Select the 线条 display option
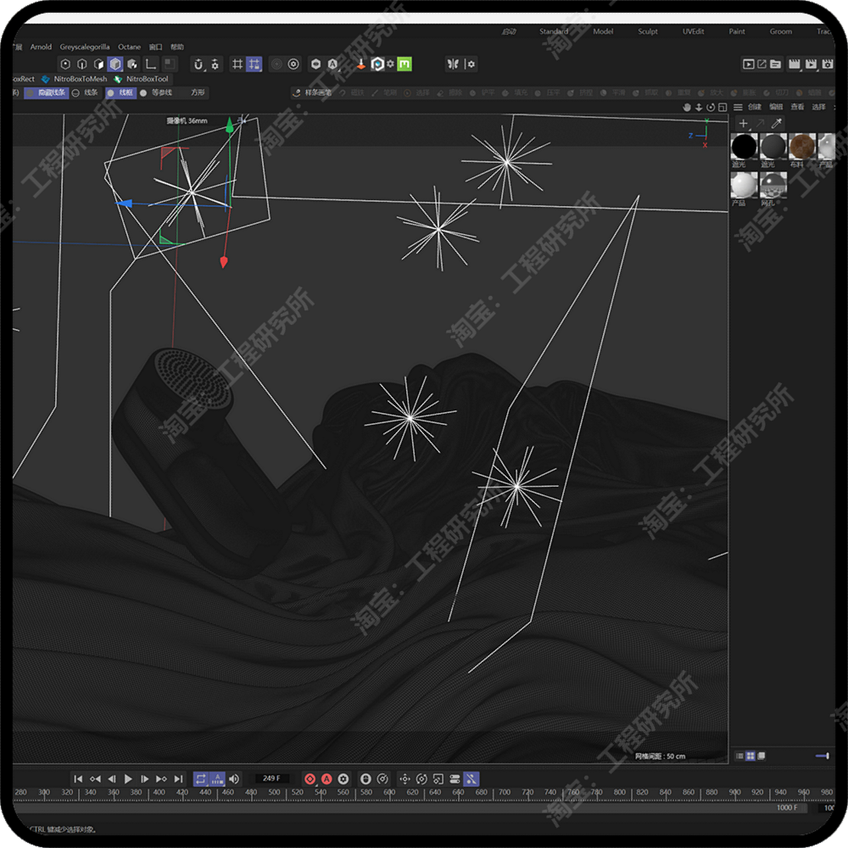The image size is (848, 848). point(86,93)
